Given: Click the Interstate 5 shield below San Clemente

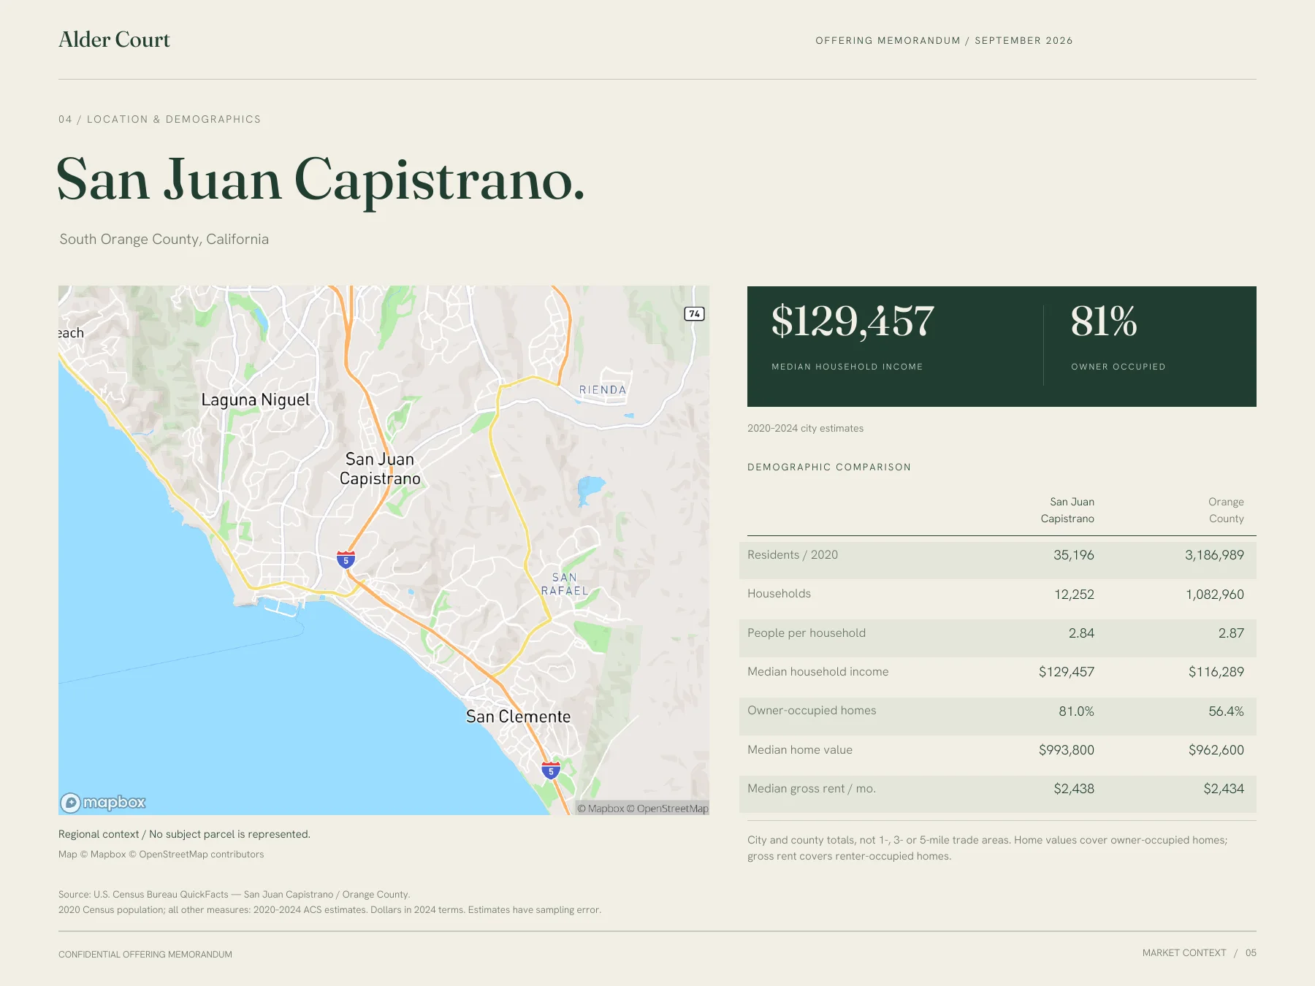Looking at the screenshot, I should (x=551, y=770).
